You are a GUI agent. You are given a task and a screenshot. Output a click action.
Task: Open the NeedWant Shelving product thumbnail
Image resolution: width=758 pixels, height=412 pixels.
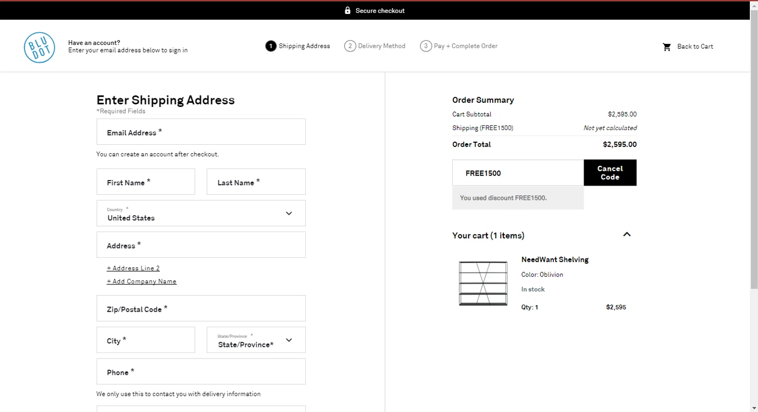[x=483, y=283]
